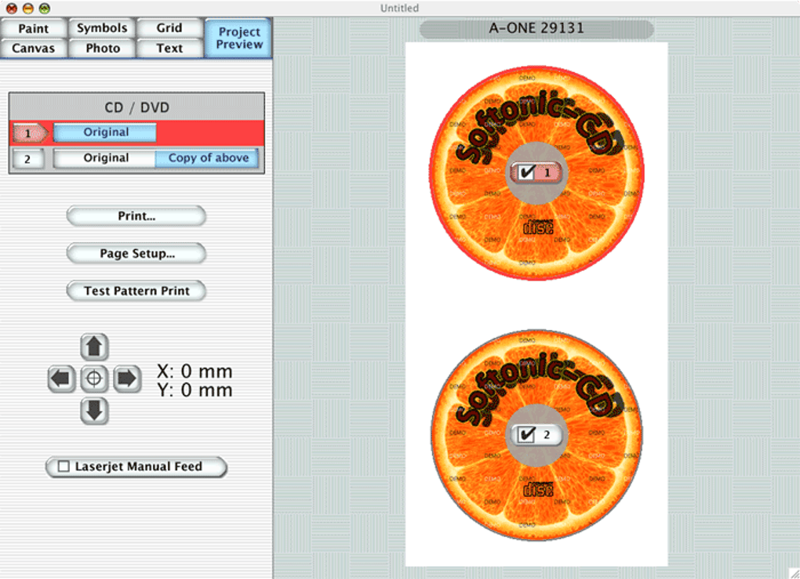Toggle the checkbox on disc preview 2
This screenshot has width=800, height=579.
coord(527,435)
